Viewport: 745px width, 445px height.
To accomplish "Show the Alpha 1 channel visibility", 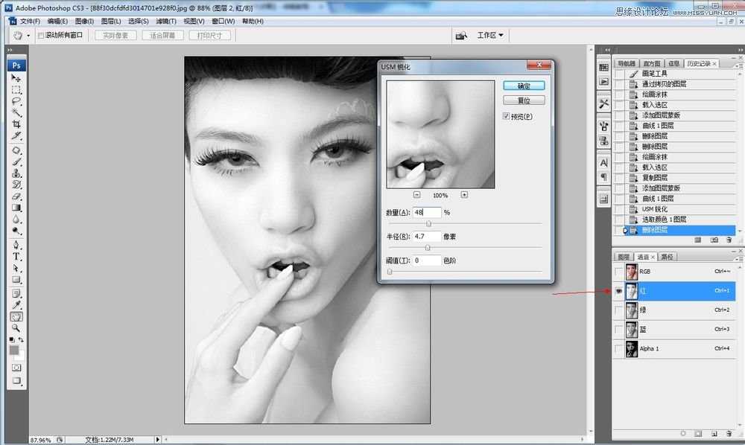I will (618, 349).
